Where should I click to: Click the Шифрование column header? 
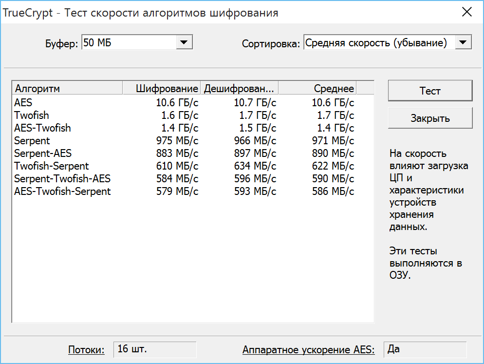[161, 88]
